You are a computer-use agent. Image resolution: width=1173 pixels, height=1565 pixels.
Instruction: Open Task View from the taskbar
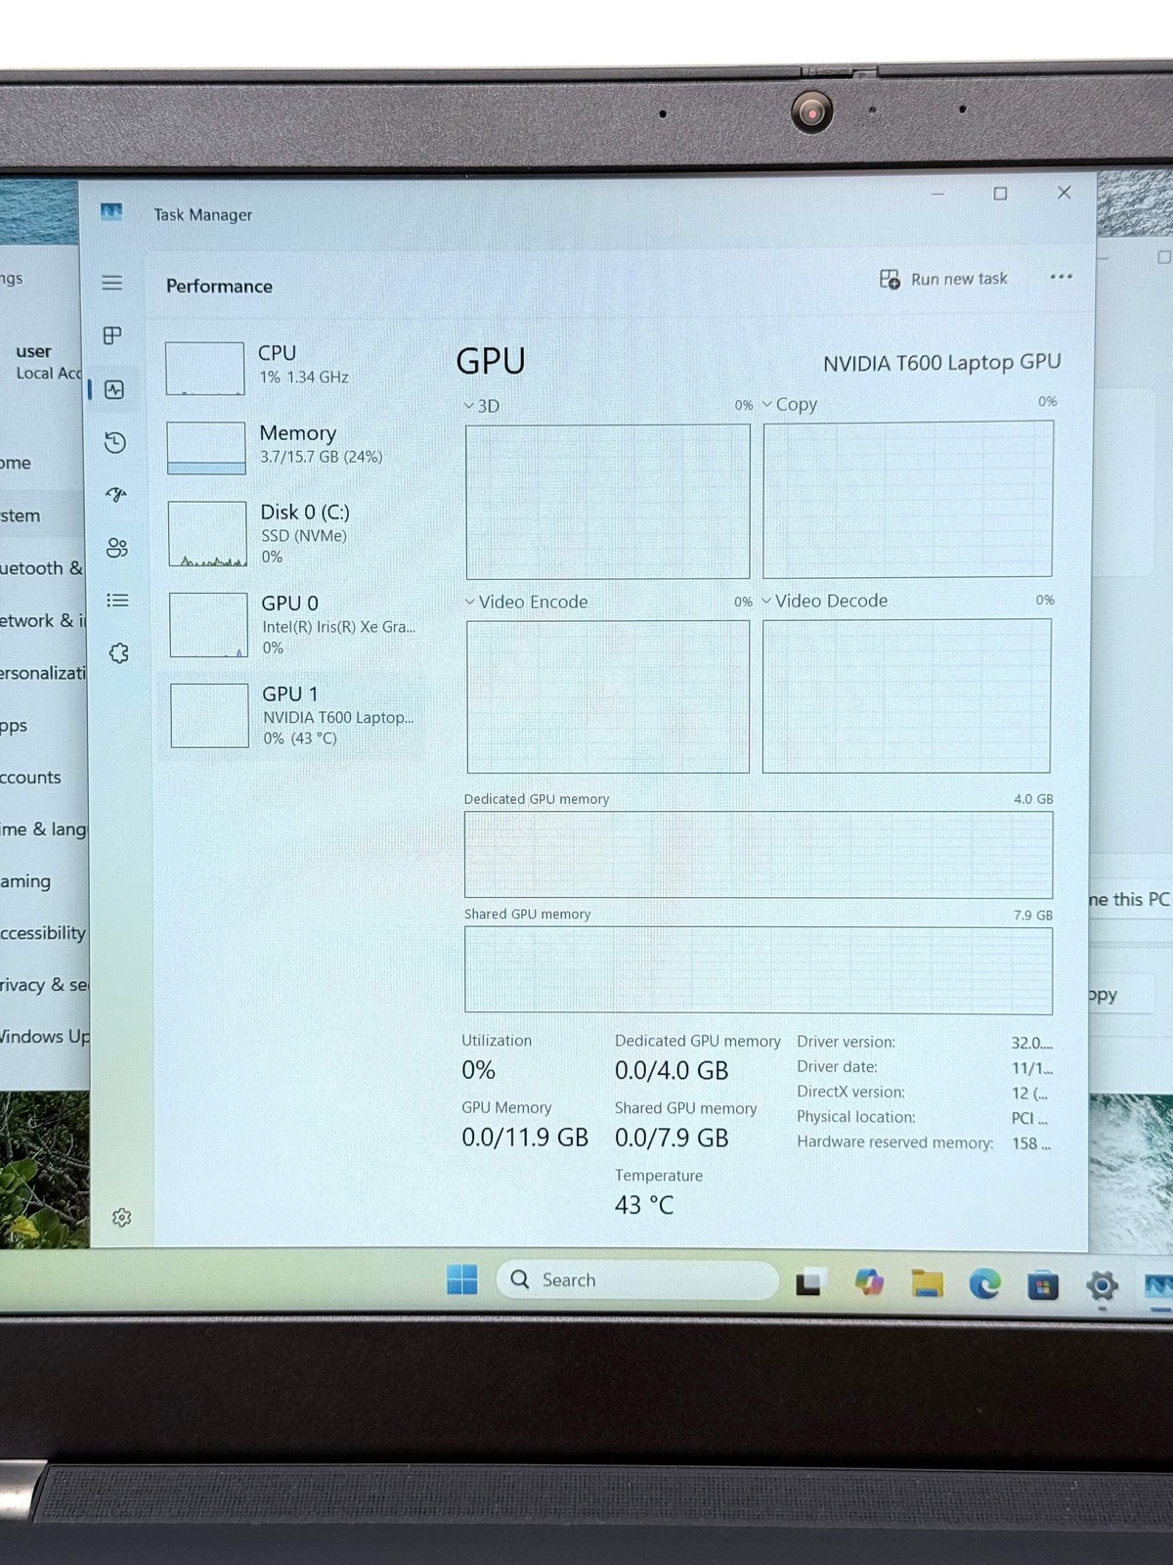pyautogui.click(x=809, y=1281)
